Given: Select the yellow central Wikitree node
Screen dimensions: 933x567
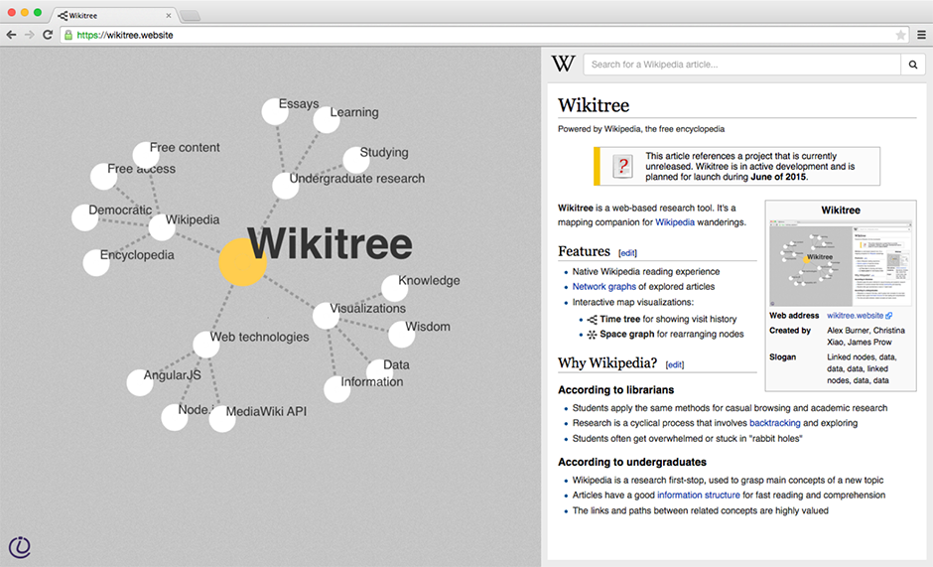Looking at the screenshot, I should pyautogui.click(x=243, y=262).
